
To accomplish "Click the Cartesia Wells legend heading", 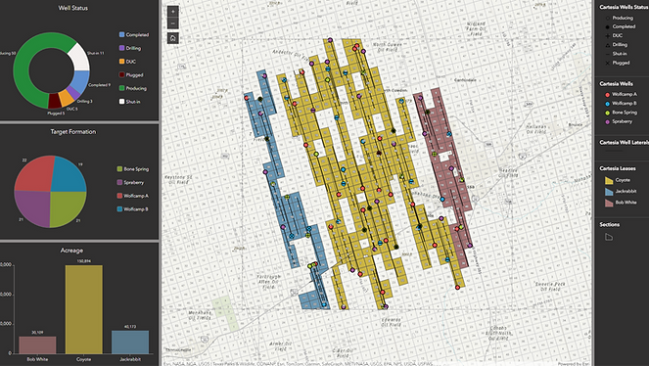I will [x=616, y=83].
